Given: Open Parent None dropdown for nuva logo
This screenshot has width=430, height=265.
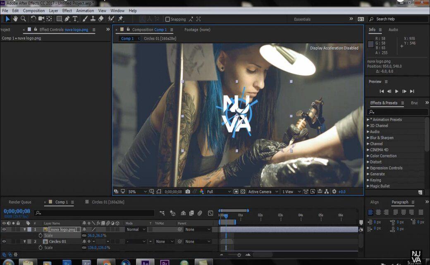Looking at the screenshot, I should pyautogui.click(x=198, y=229).
